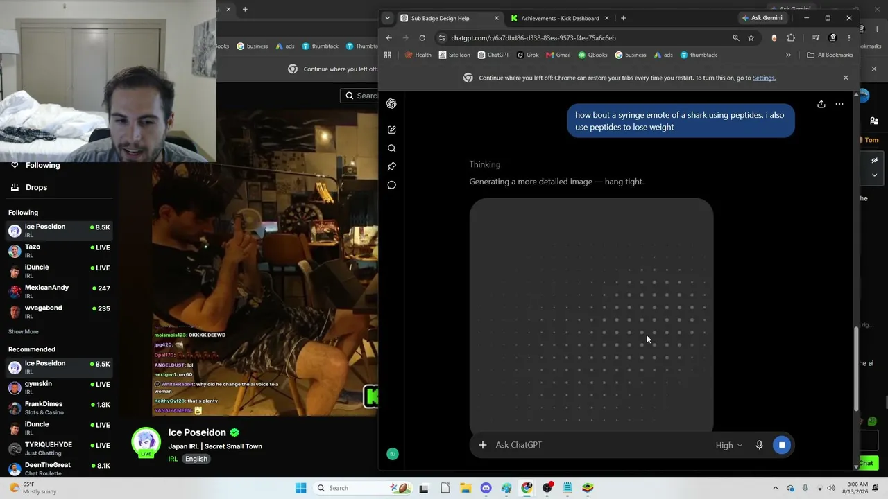The height and width of the screenshot is (499, 888).
Task: Open a new tab in the ChatGPT window
Action: click(x=623, y=18)
